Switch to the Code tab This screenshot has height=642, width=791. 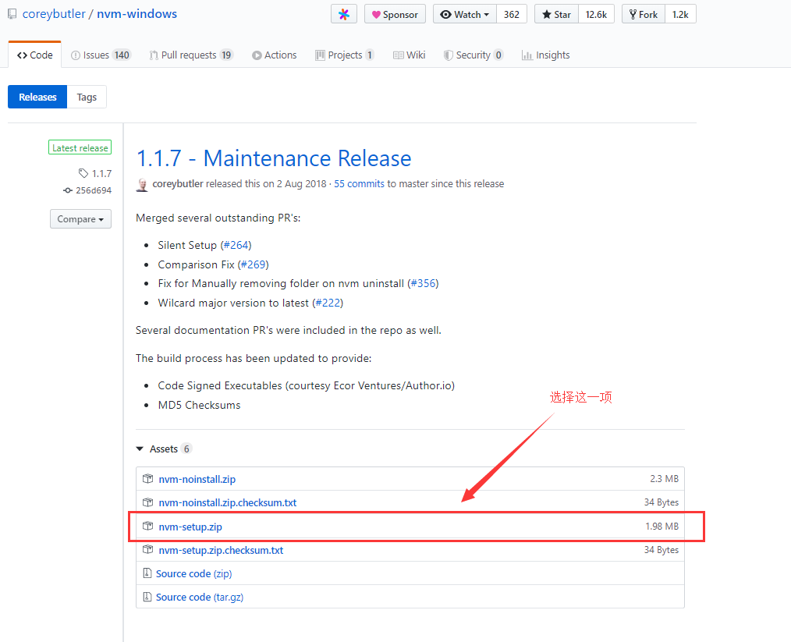(x=35, y=55)
